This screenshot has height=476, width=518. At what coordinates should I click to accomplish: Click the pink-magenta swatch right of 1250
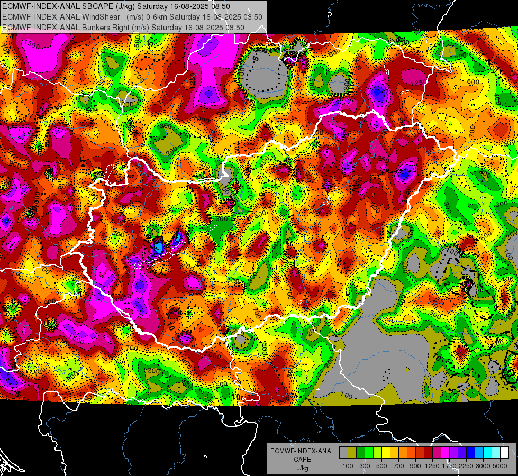437,453
